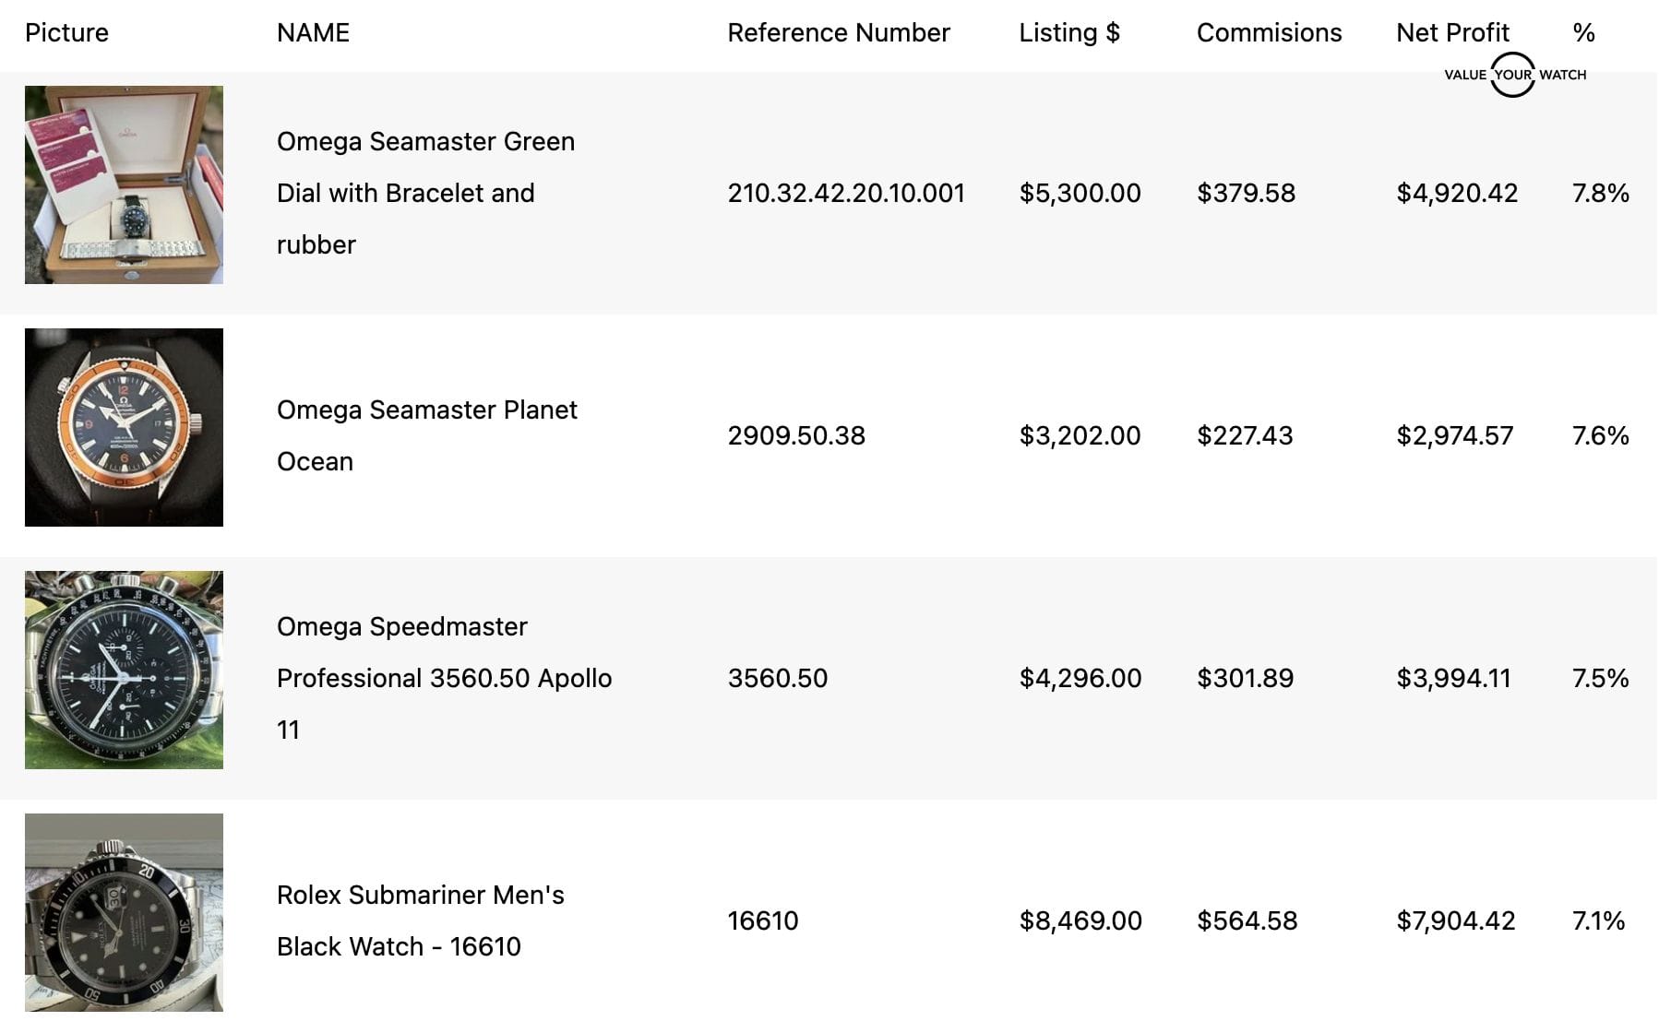This screenshot has width=1659, height=1033.
Task: Open the Omega Seamaster Green Dial photo
Action: coord(124,184)
